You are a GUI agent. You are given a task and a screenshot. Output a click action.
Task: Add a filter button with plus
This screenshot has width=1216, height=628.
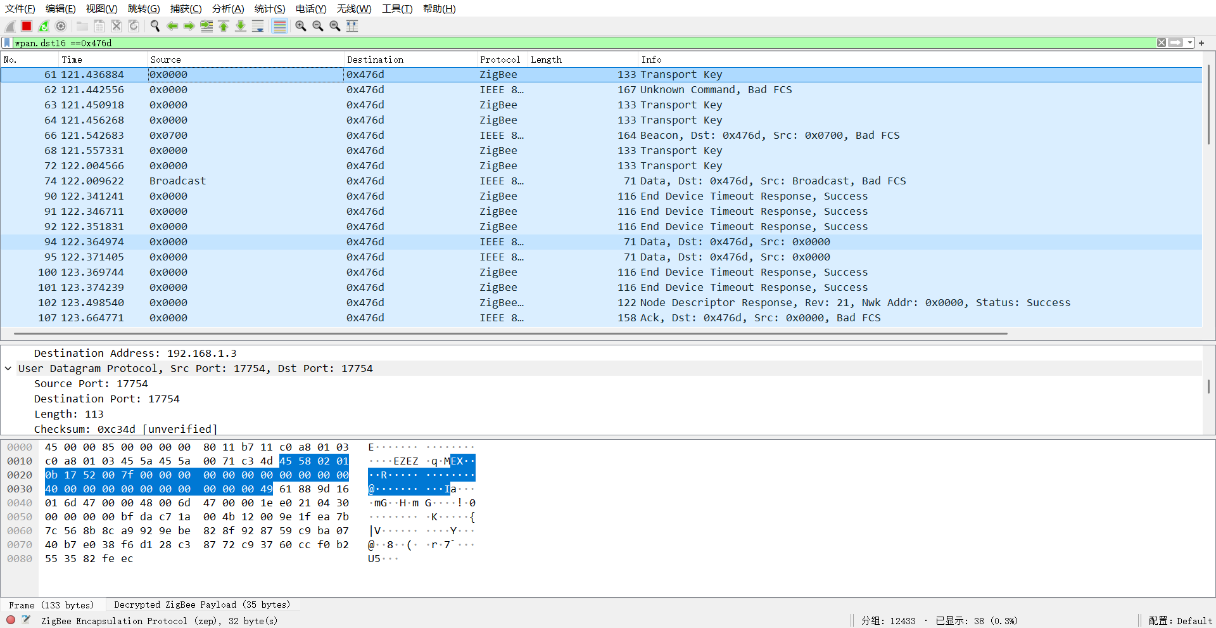pyautogui.click(x=1201, y=43)
